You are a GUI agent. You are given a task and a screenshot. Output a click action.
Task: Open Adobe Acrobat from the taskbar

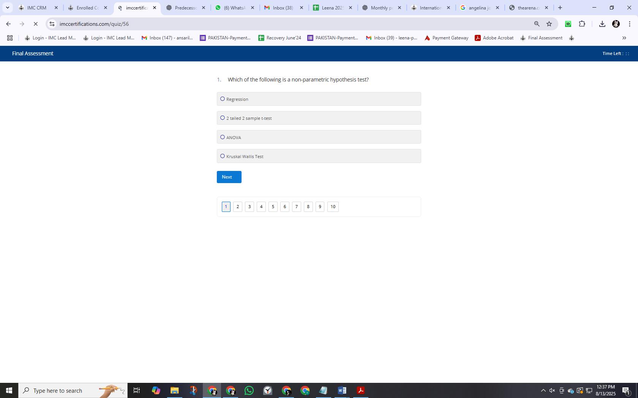[360, 390]
